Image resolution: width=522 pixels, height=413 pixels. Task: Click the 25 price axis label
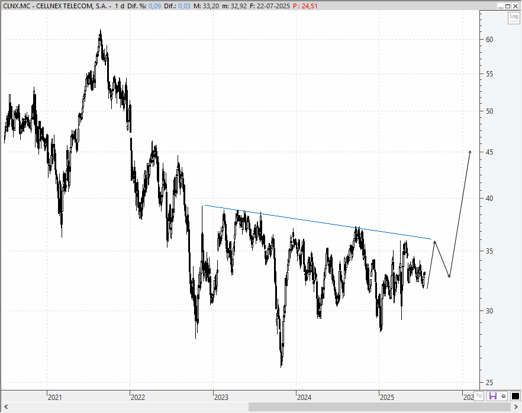point(489,383)
